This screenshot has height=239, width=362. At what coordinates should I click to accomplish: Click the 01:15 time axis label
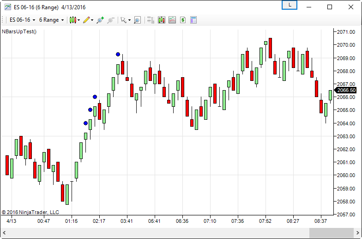pos(71,221)
